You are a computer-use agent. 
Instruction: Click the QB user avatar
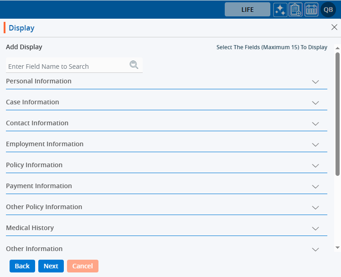(x=328, y=10)
